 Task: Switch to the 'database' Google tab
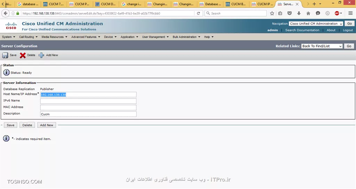point(28,4)
